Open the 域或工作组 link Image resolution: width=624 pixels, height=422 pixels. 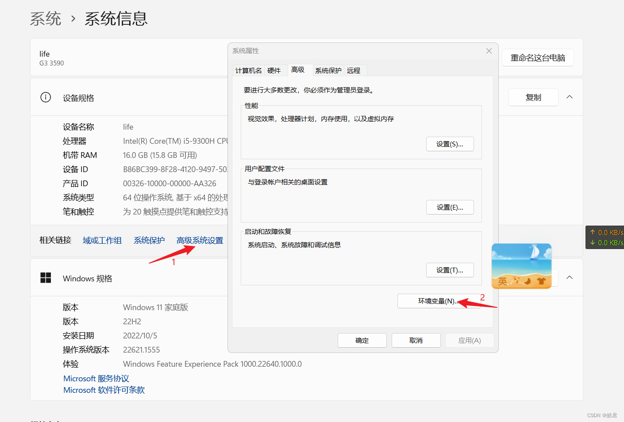(x=102, y=241)
